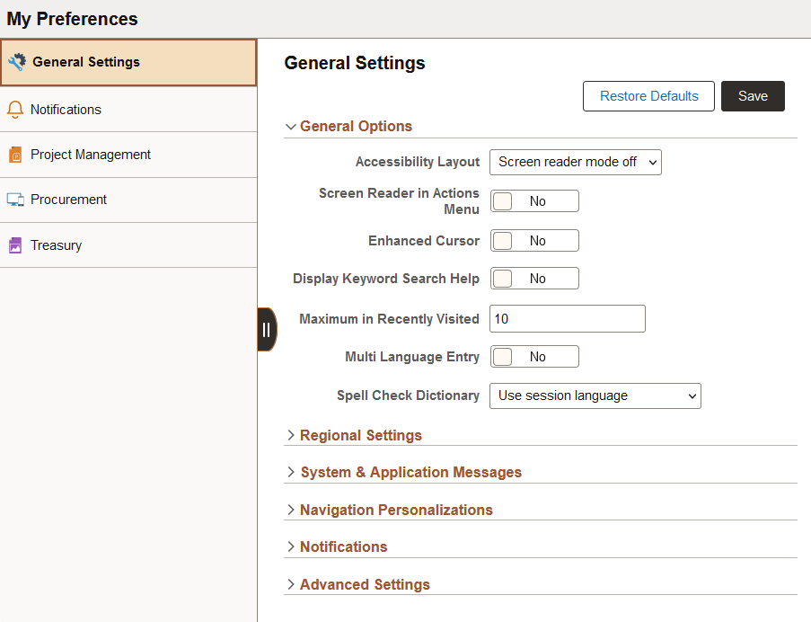Enable Multi Language Entry switch
This screenshot has height=622, width=811.
coord(533,357)
